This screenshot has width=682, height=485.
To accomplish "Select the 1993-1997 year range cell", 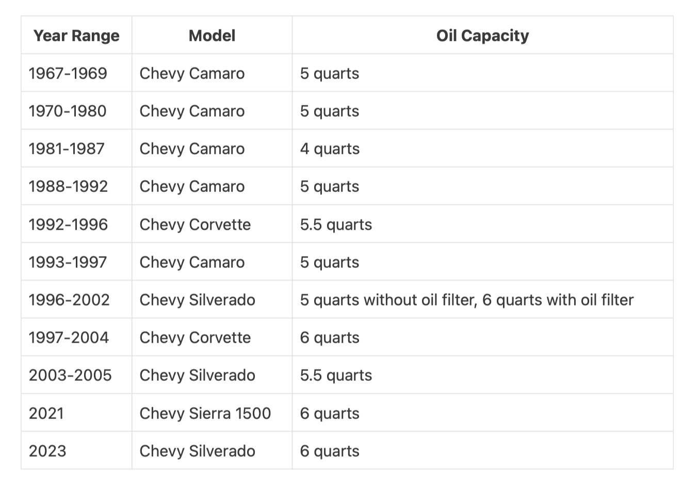I will point(68,262).
